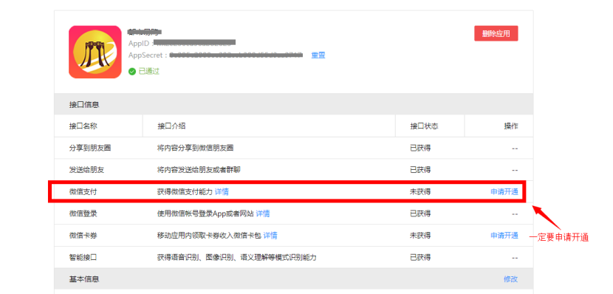Click 已获得 status in 微信登录 row
Image resolution: width=613 pixels, height=294 pixels.
point(420,213)
